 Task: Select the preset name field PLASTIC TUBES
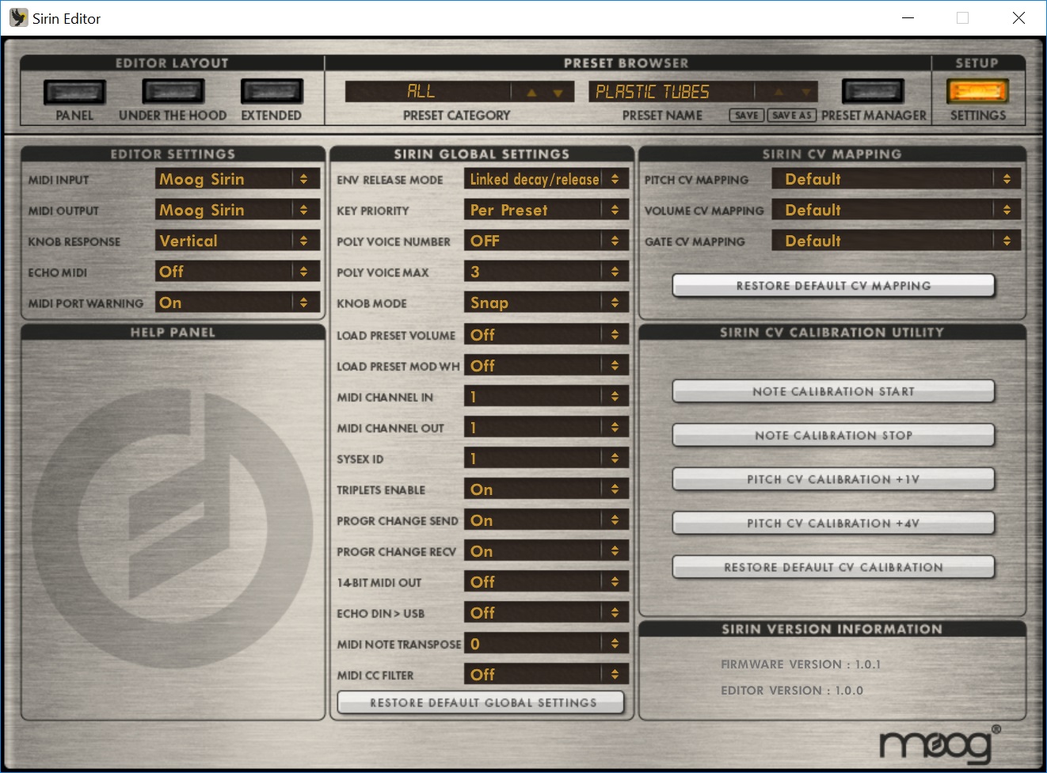[677, 91]
